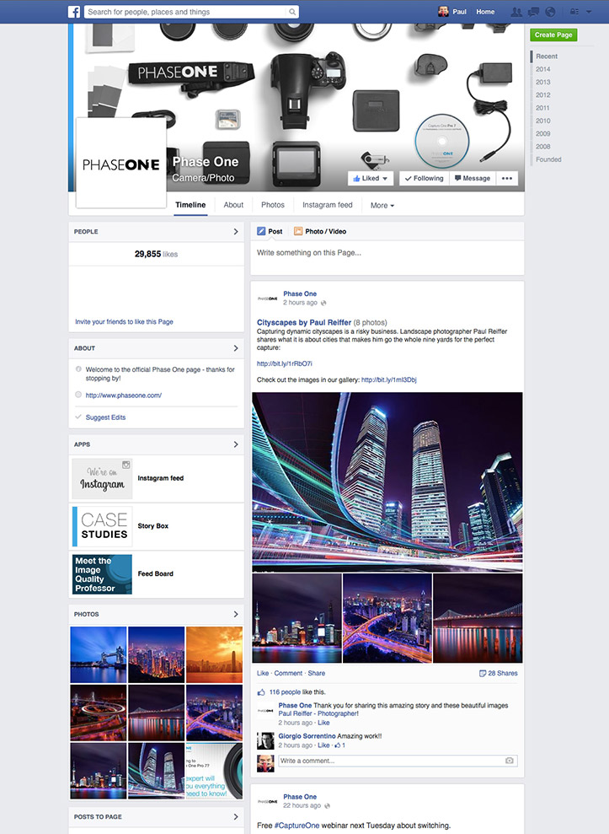Toggle the Following button
Viewport: 609px width, 834px height.
click(x=424, y=178)
